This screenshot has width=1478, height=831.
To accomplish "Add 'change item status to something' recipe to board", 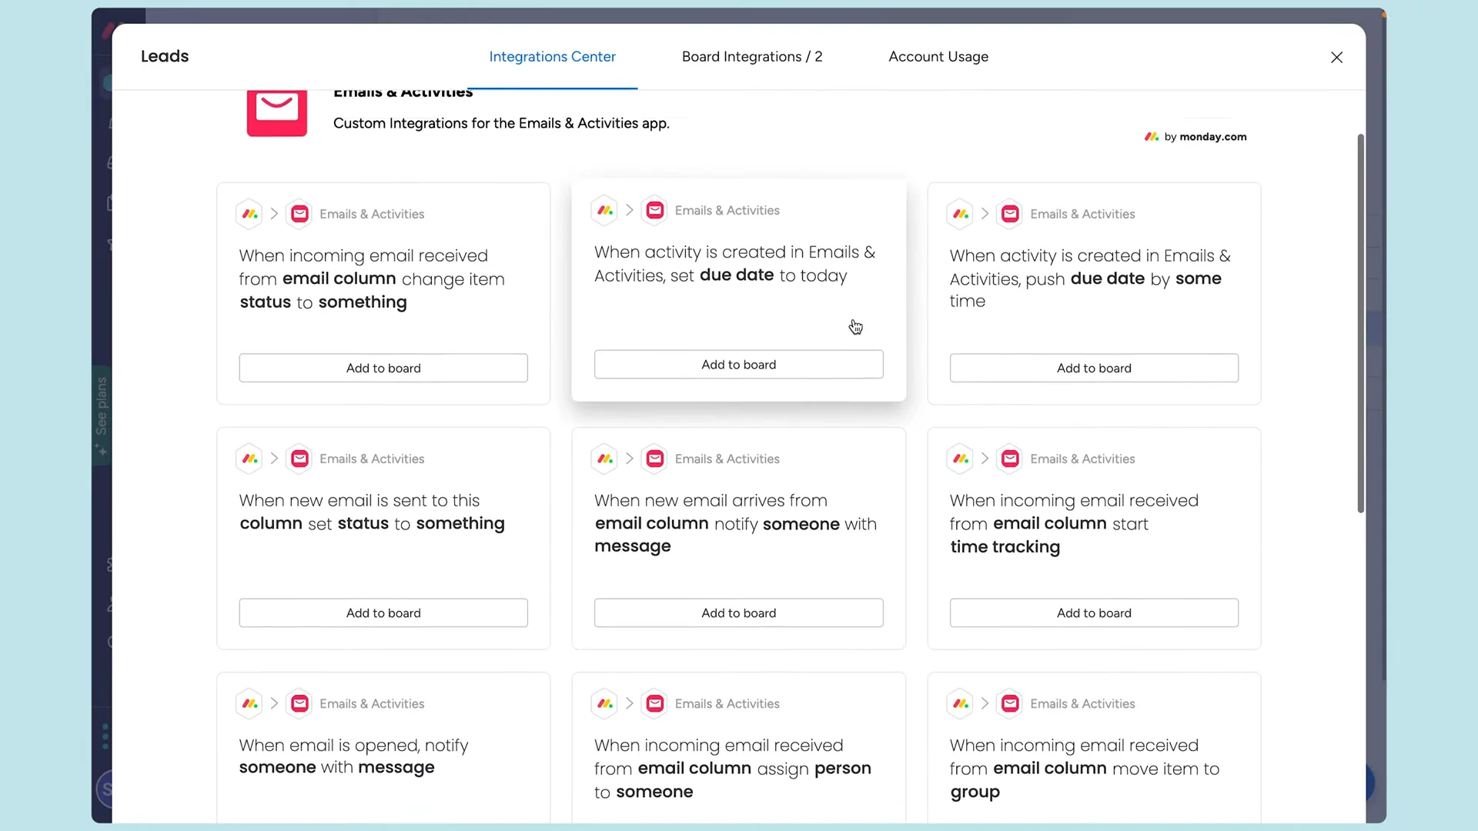I will pyautogui.click(x=383, y=369).
